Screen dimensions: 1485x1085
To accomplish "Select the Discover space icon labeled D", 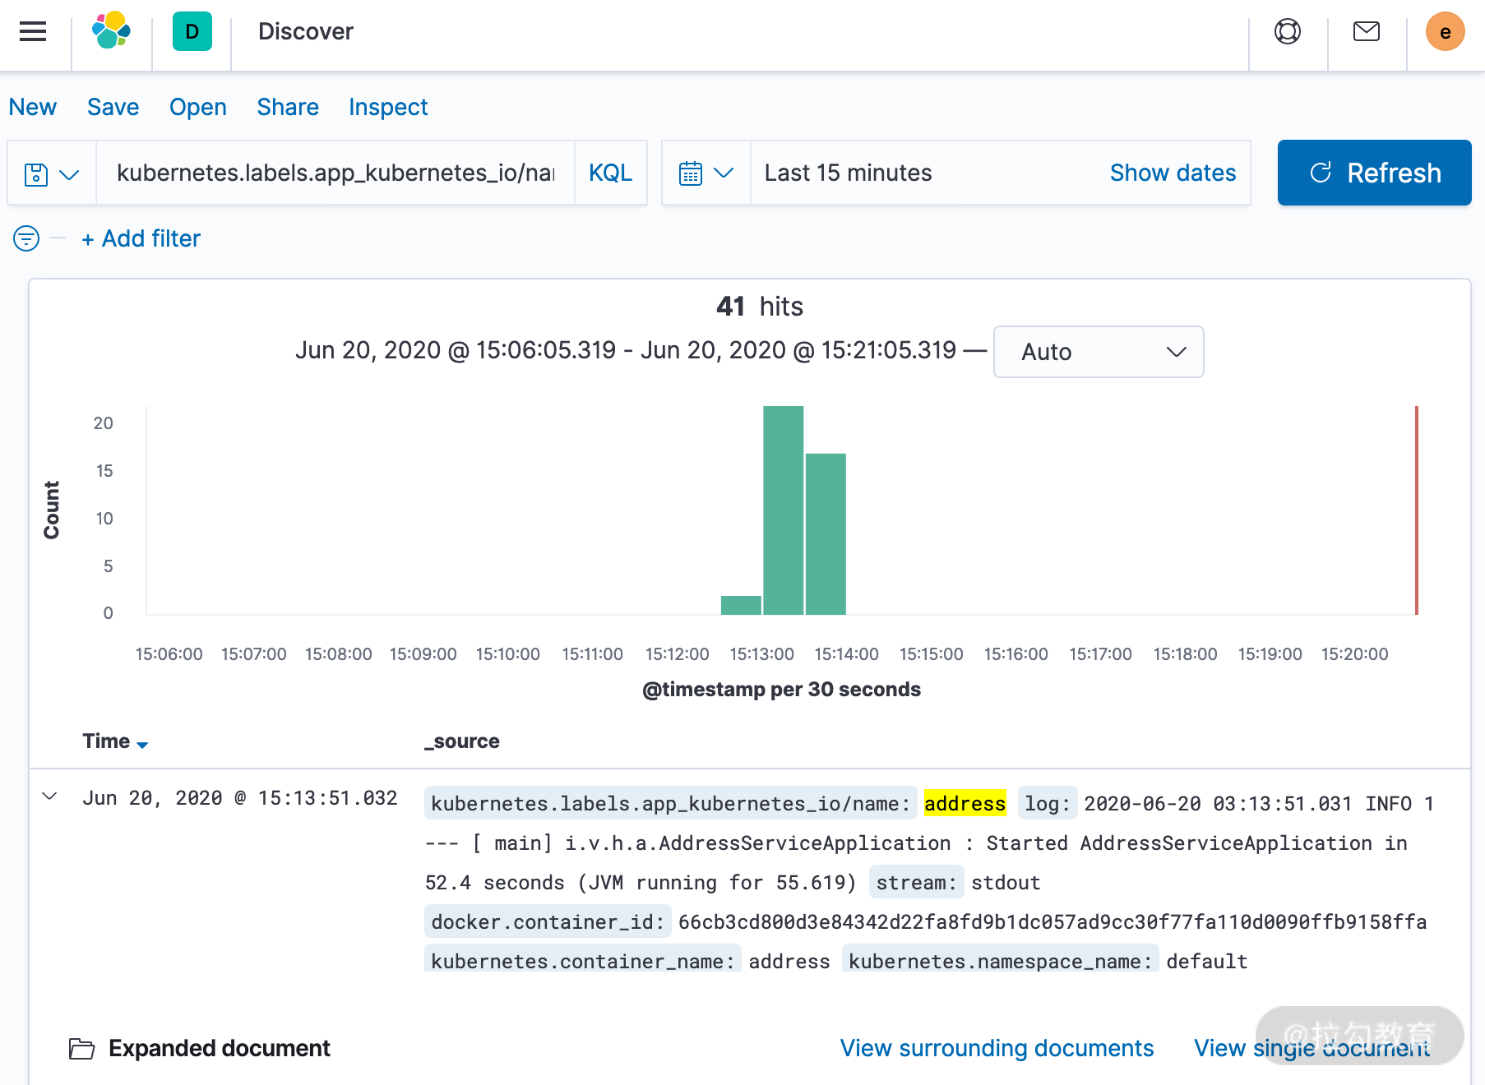I will tap(192, 31).
